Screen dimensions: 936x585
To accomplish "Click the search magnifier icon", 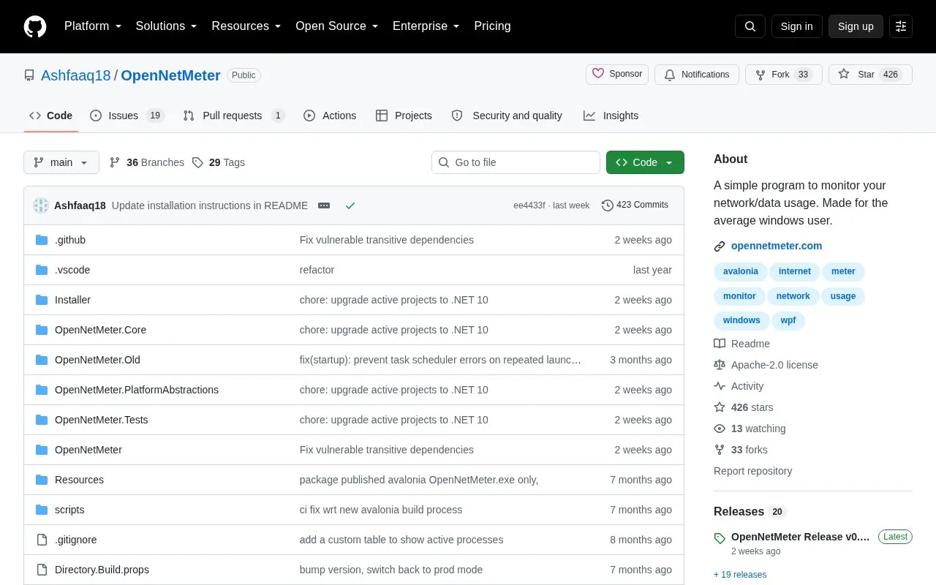I will 750,26.
